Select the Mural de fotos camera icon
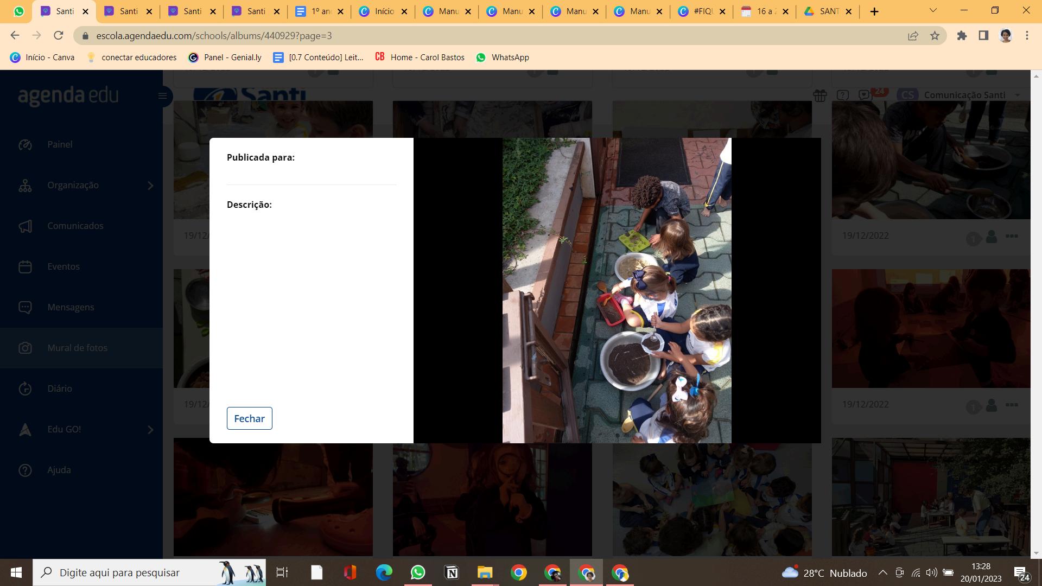 pos(25,348)
